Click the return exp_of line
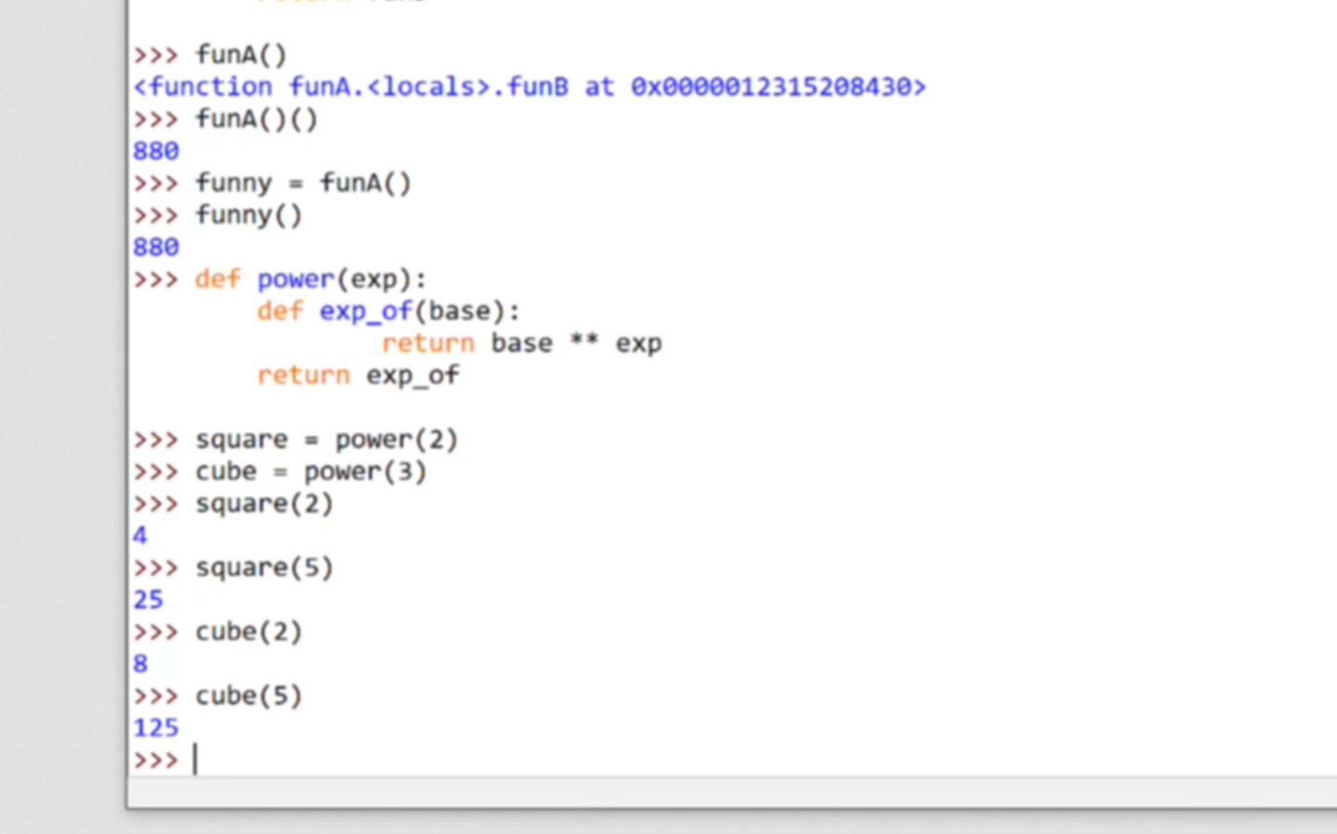Viewport: 1337px width, 834px height. (357, 375)
